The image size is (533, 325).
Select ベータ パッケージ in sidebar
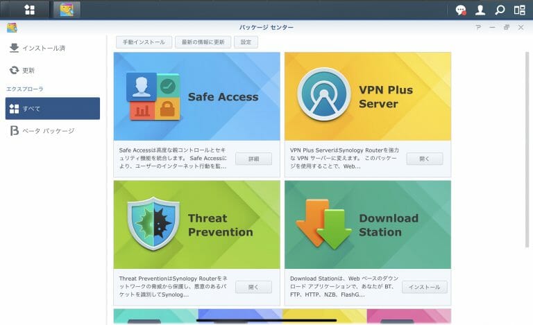pyautogui.click(x=53, y=130)
